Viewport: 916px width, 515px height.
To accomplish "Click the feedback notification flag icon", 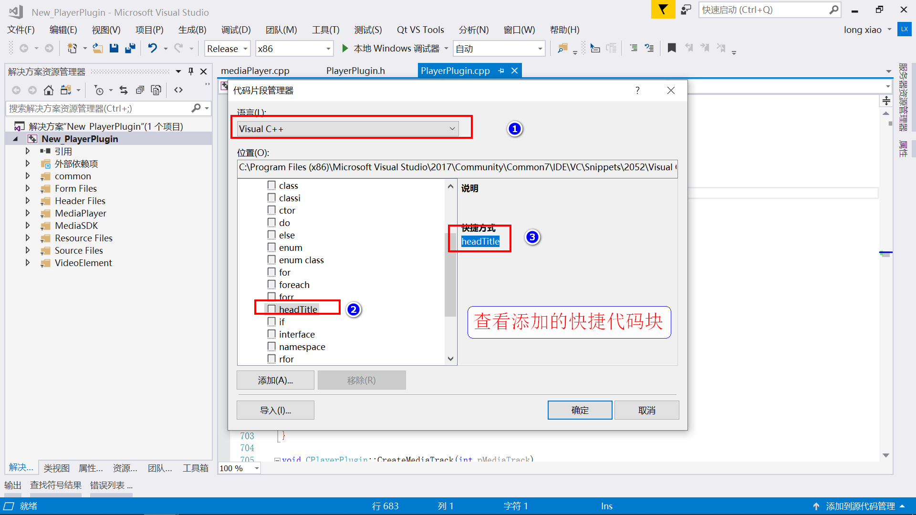I will [x=663, y=10].
